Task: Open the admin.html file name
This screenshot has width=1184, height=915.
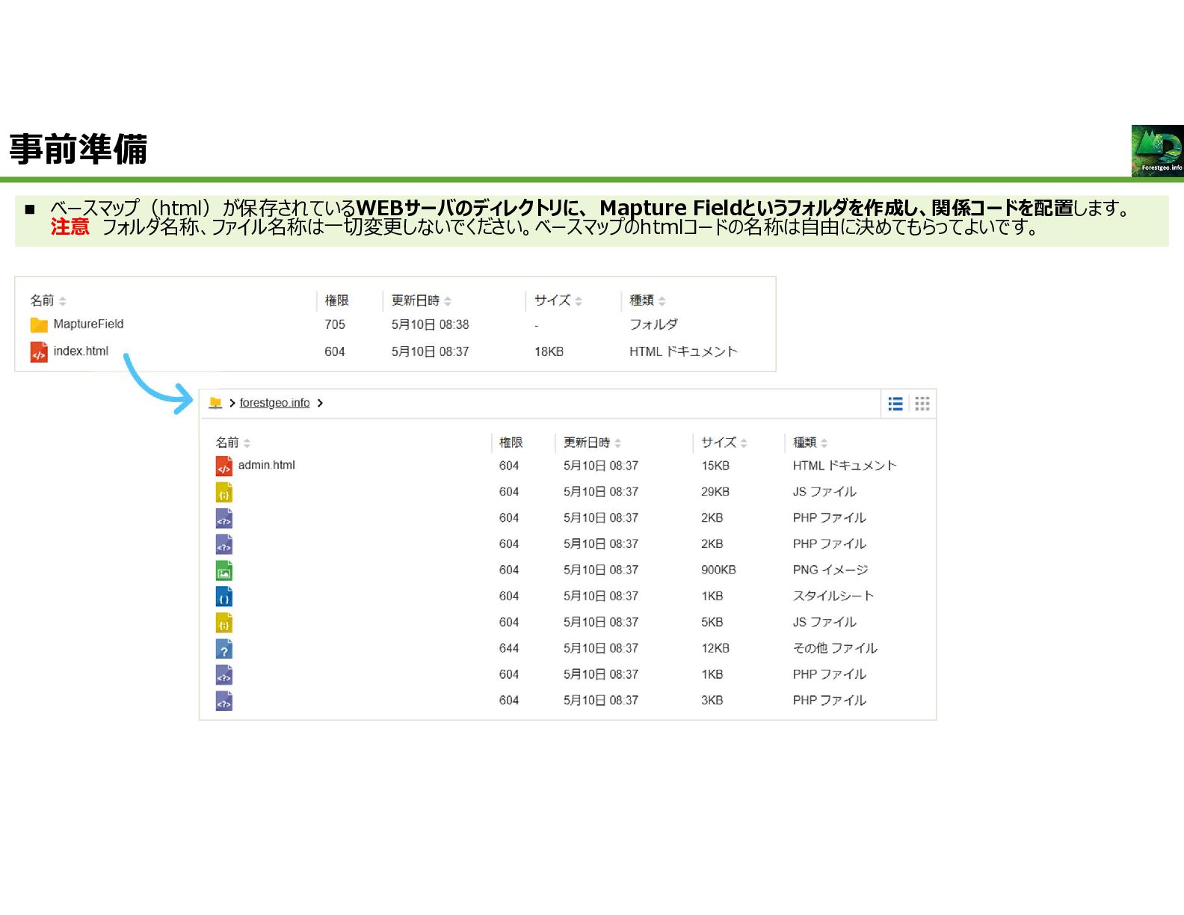Action: point(266,465)
